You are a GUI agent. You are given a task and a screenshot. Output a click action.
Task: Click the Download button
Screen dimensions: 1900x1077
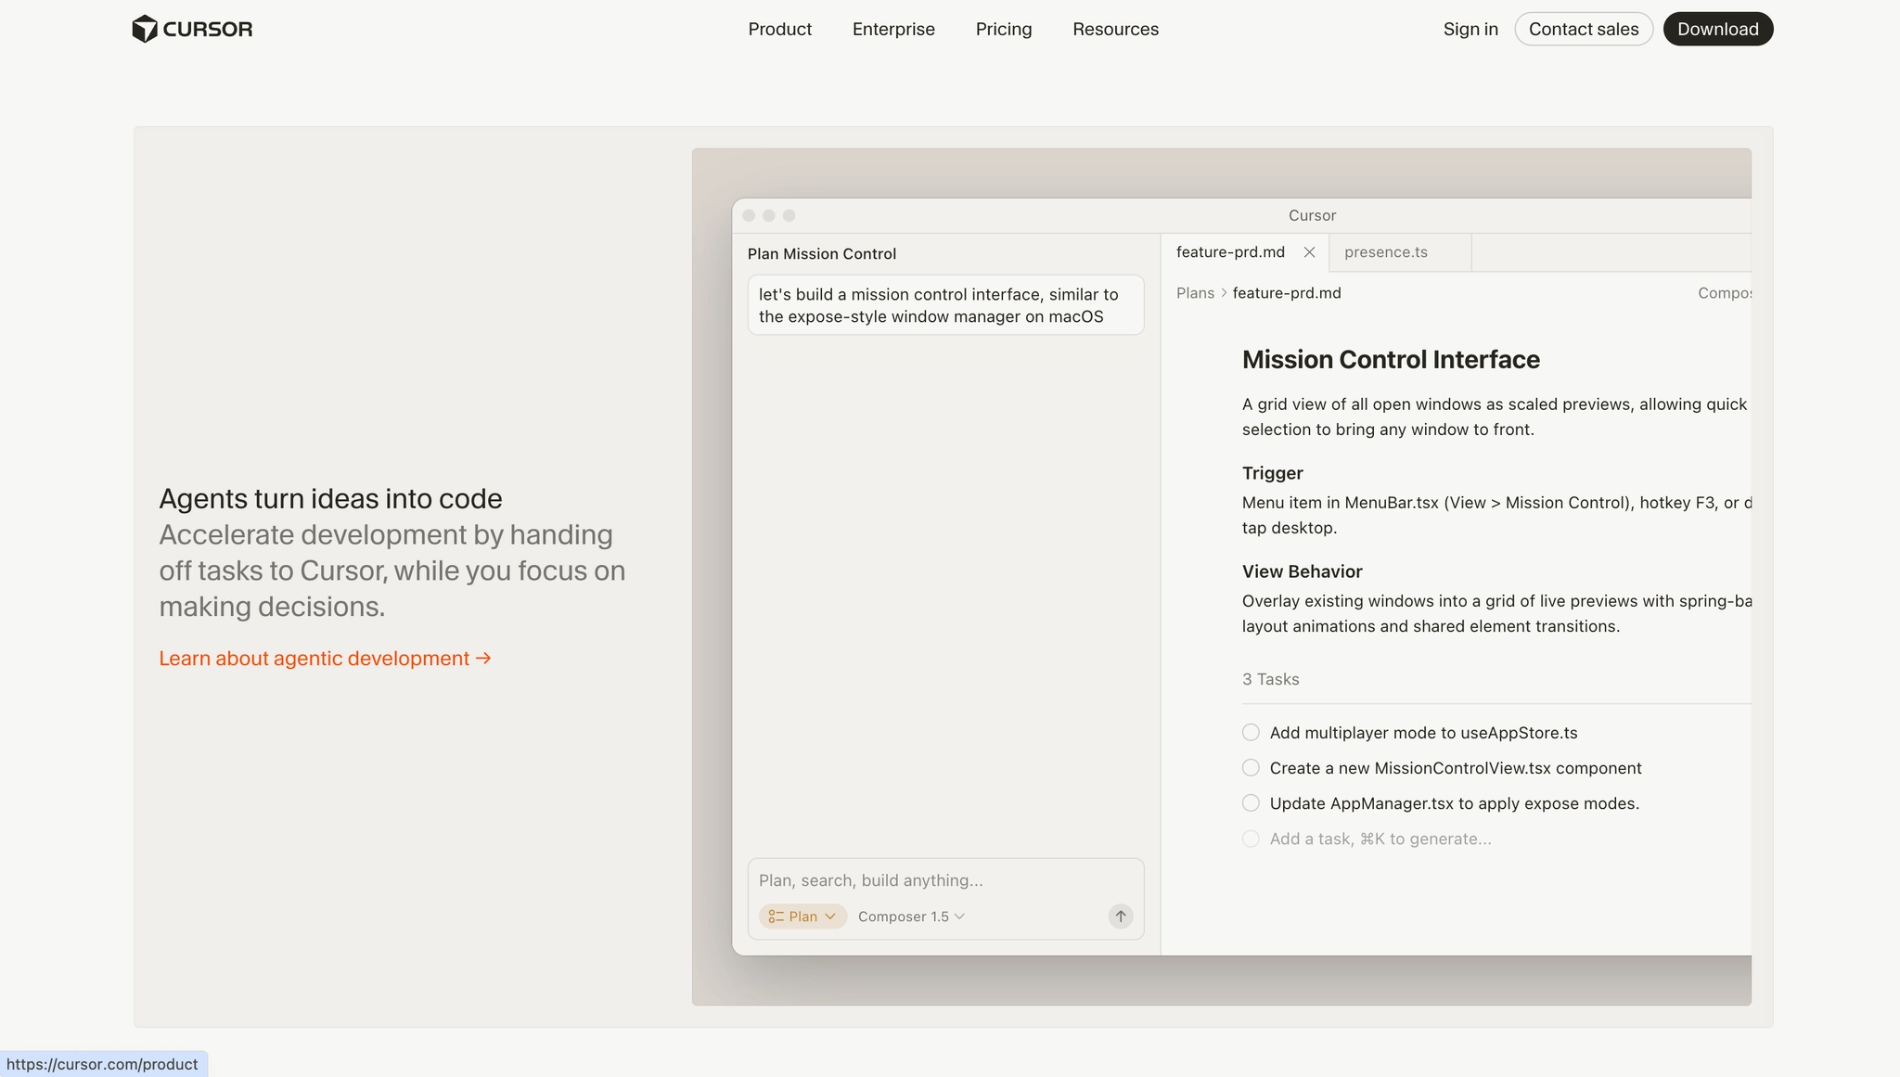tap(1717, 29)
